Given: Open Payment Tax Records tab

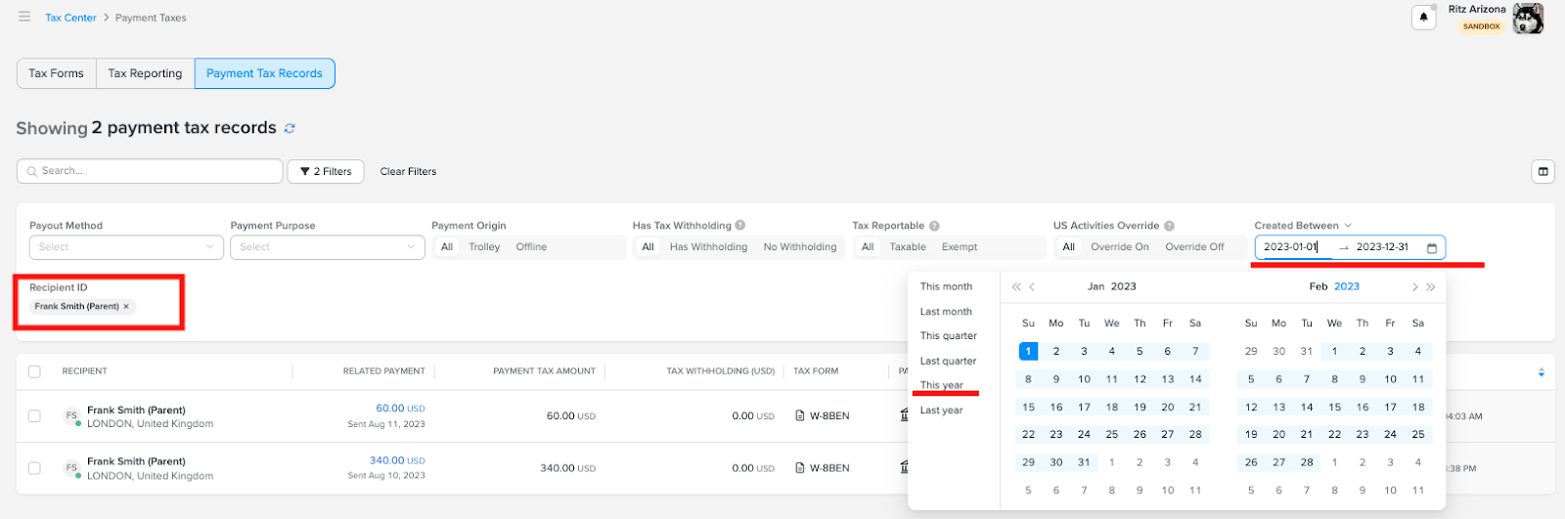Looking at the screenshot, I should [264, 73].
